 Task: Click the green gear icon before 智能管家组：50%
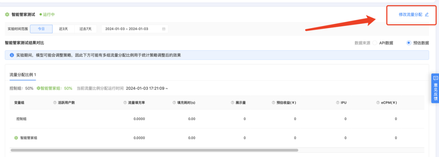[38, 88]
